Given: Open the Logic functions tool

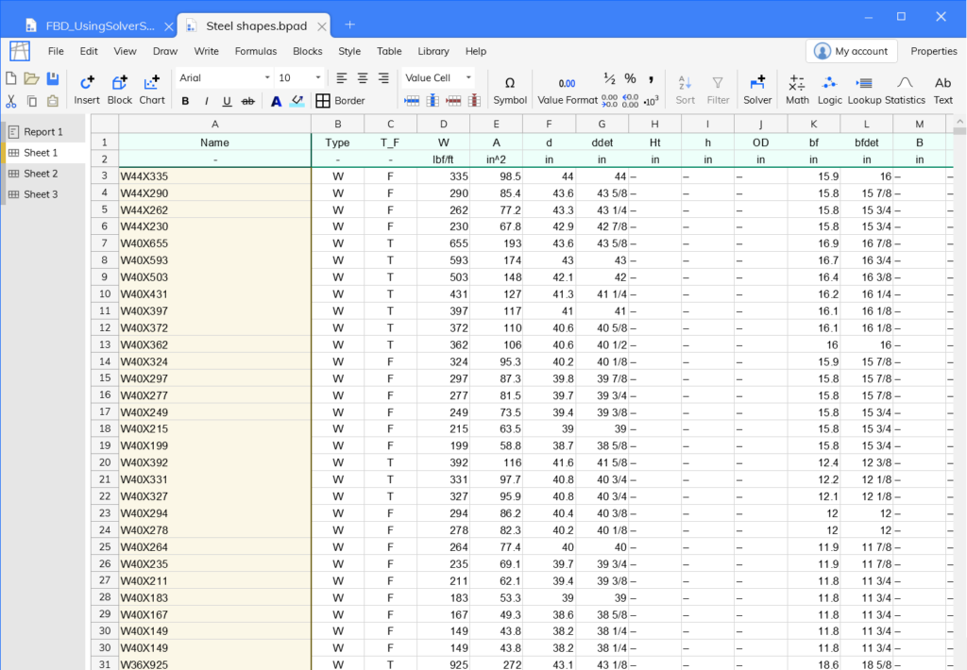Looking at the screenshot, I should click(830, 88).
